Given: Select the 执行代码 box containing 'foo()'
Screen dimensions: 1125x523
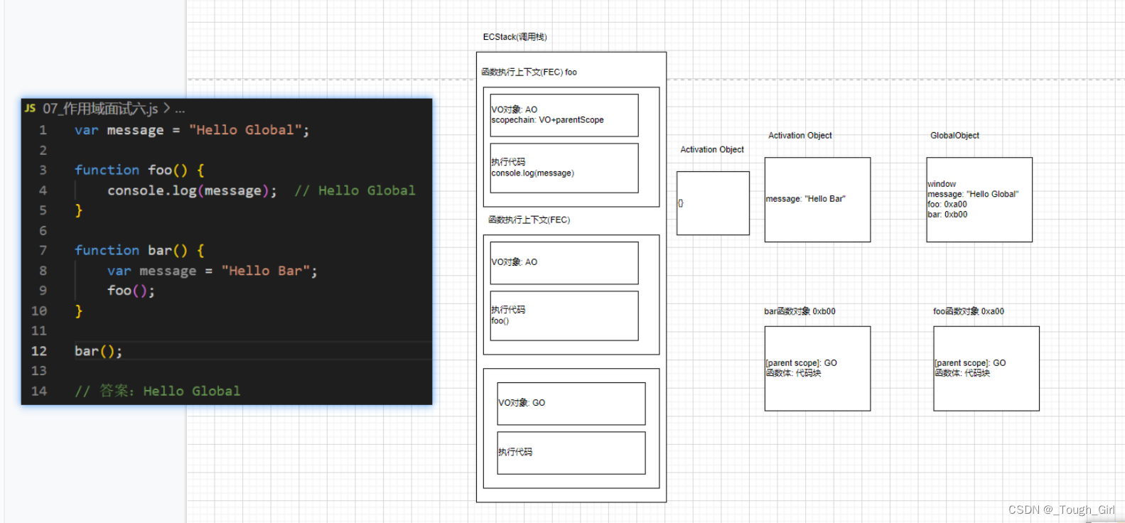Looking at the screenshot, I should pyautogui.click(x=564, y=316).
